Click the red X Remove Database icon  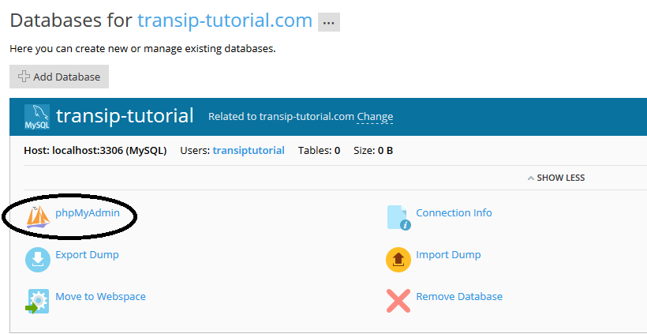[x=398, y=301]
